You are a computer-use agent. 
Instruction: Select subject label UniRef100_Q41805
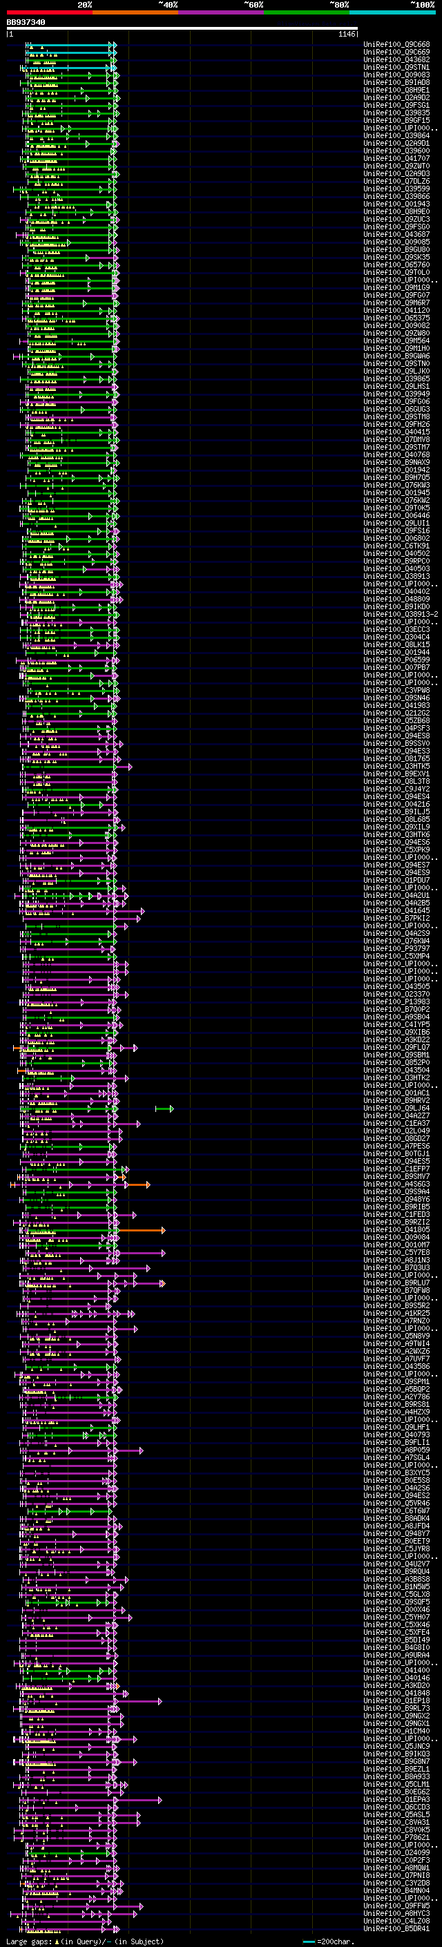tap(396, 1229)
